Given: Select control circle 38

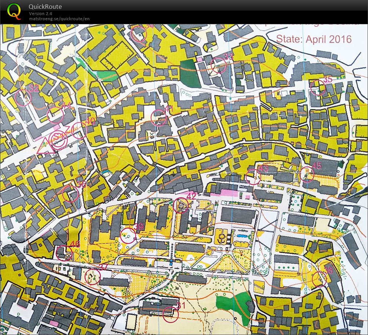Looking at the screenshot, I should pyautogui.click(x=320, y=279).
